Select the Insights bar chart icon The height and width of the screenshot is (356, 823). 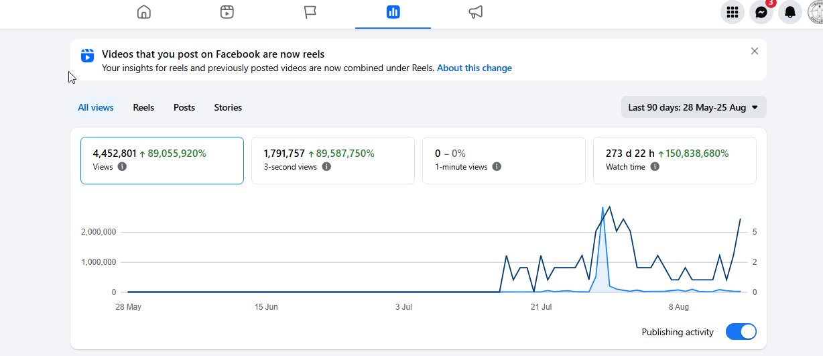(x=393, y=12)
